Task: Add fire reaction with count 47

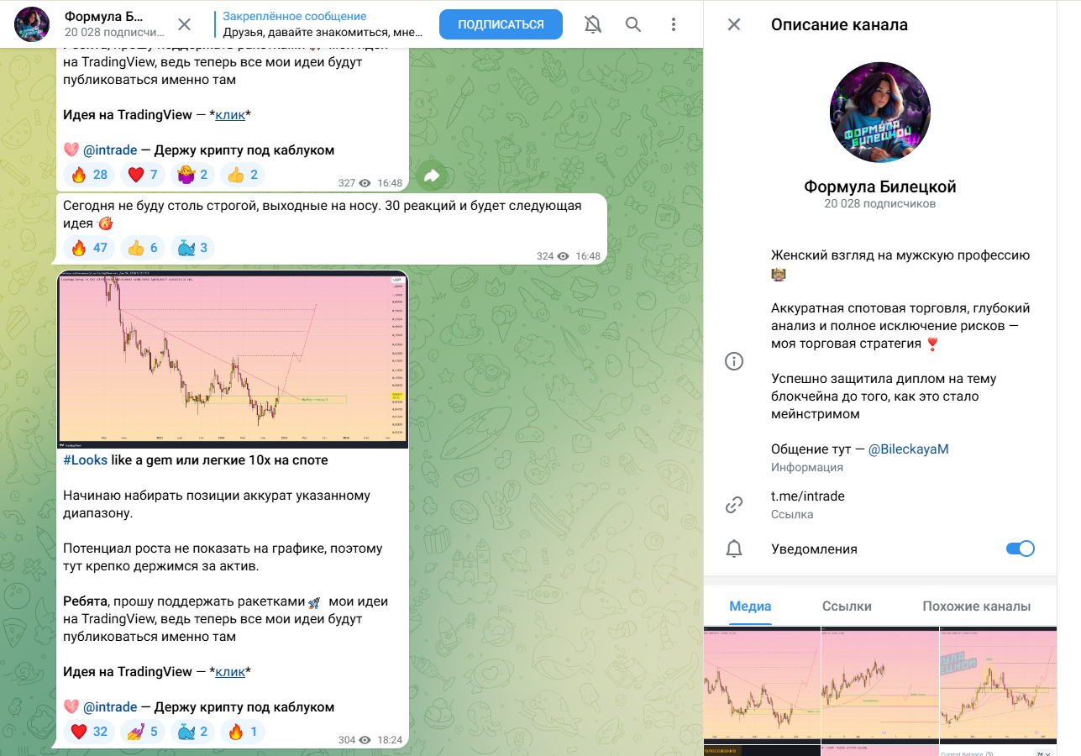Action: pyautogui.click(x=91, y=247)
